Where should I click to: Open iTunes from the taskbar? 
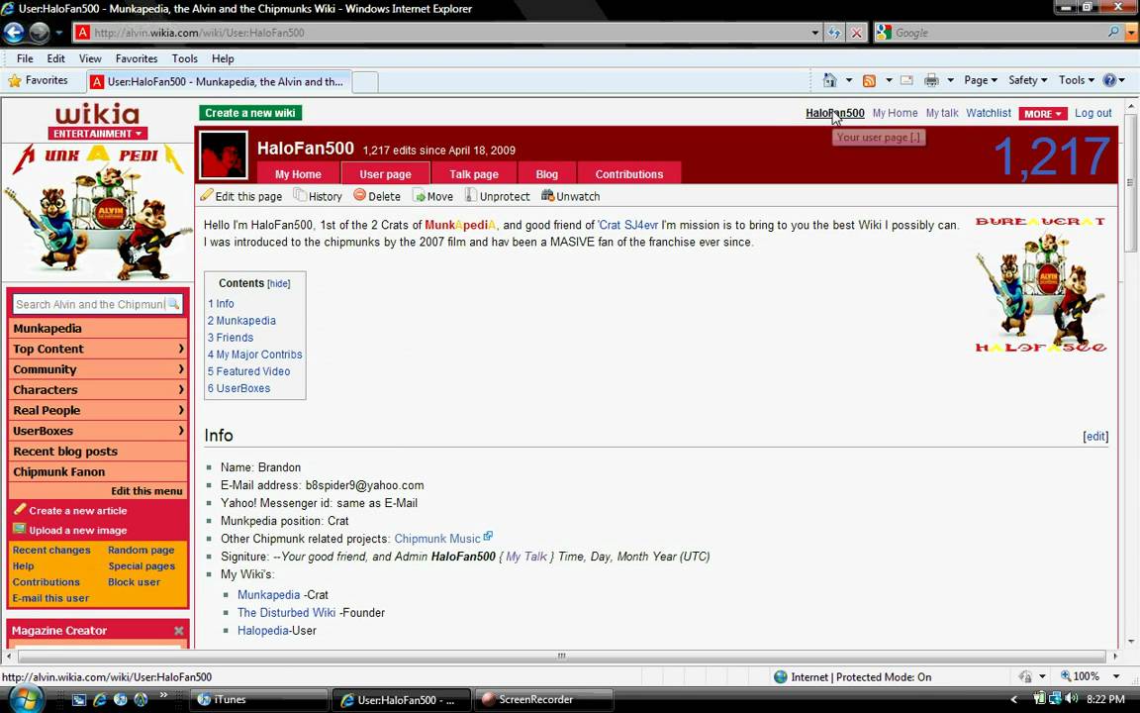[257, 700]
